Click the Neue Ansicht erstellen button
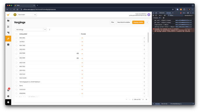 (x=124, y=22)
